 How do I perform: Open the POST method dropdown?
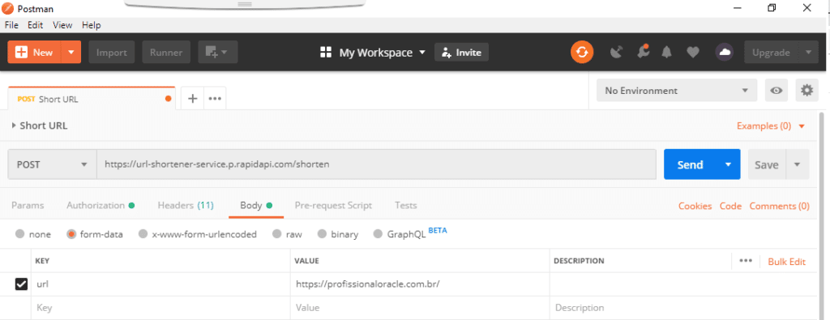[52, 164]
